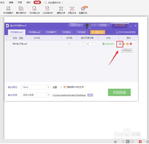Viewport: 149px width, 144px height.
Task: Open the 发票打印 tool
Action: (x=83, y=10)
